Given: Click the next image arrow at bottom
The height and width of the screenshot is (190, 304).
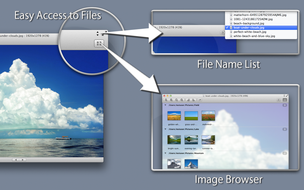Looking at the screenshot, I should (23, 160).
